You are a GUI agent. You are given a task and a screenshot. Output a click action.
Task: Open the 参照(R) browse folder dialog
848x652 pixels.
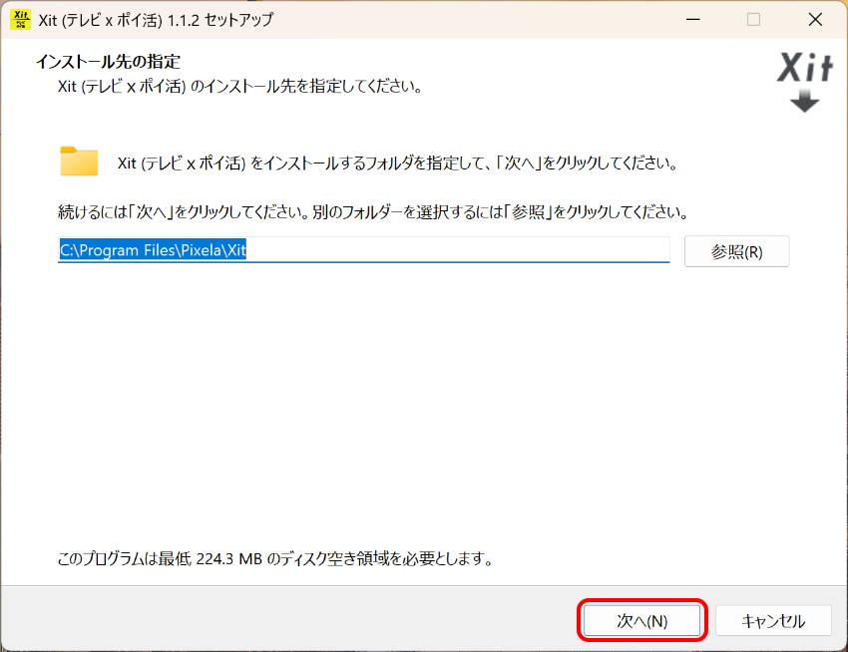pyautogui.click(x=736, y=251)
